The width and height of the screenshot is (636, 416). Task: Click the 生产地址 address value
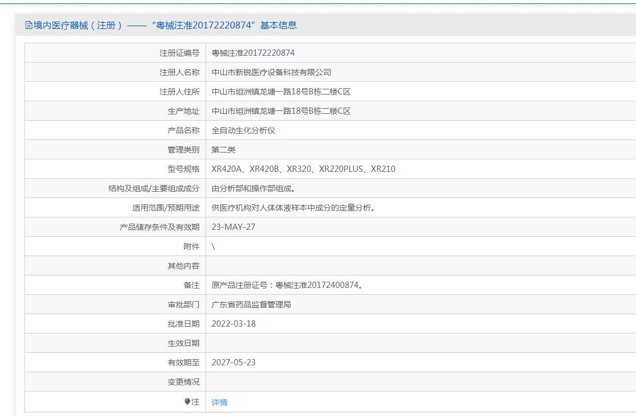pos(281,111)
